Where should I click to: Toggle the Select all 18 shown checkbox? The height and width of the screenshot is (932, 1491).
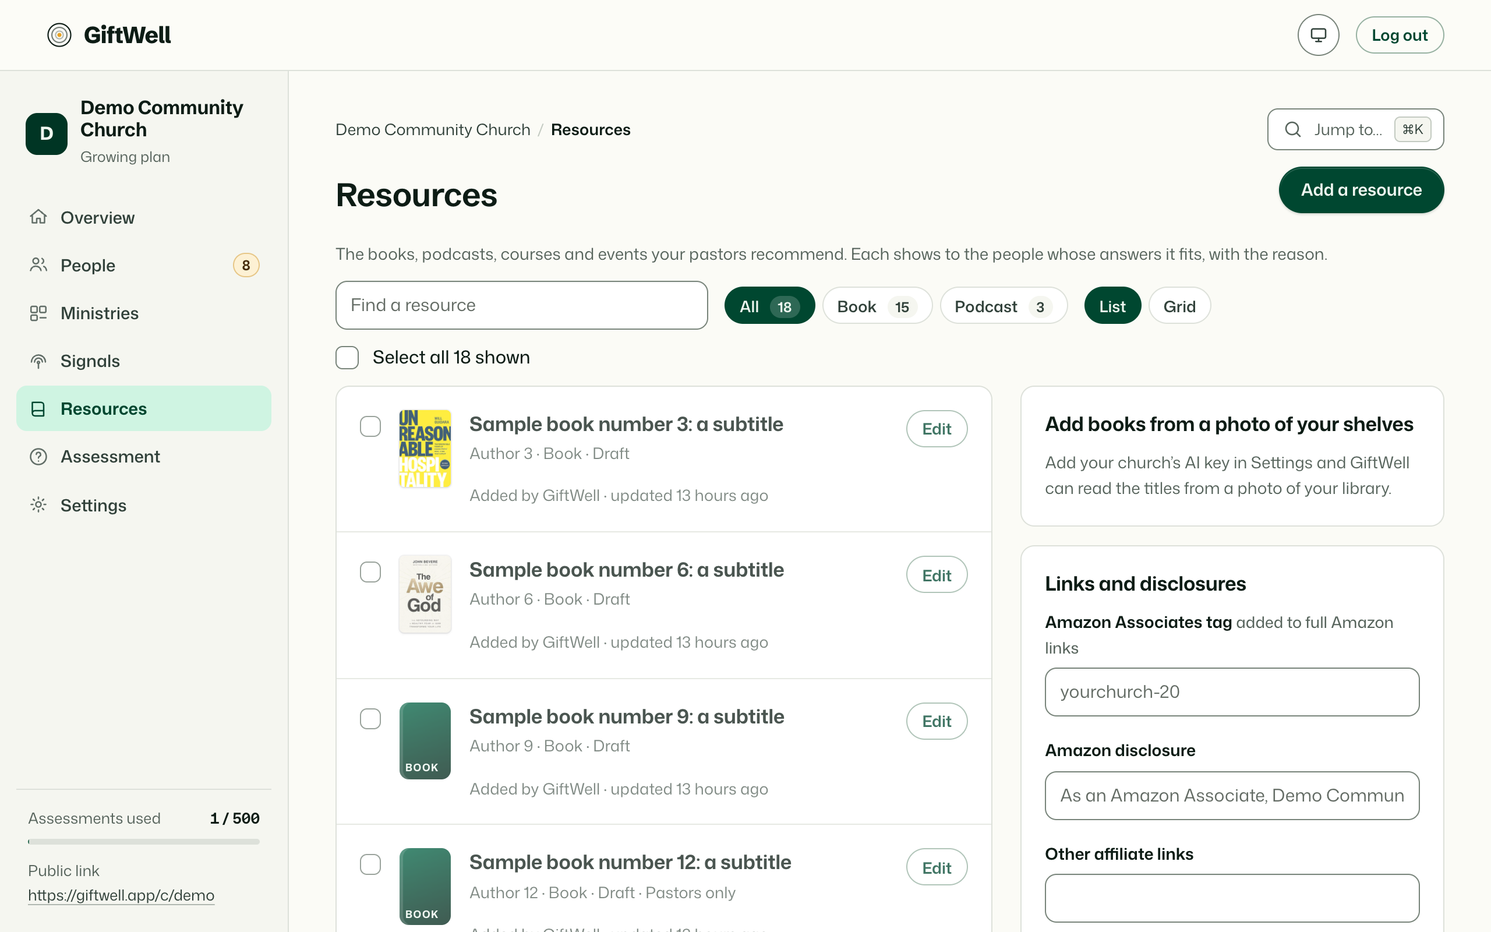tap(347, 358)
